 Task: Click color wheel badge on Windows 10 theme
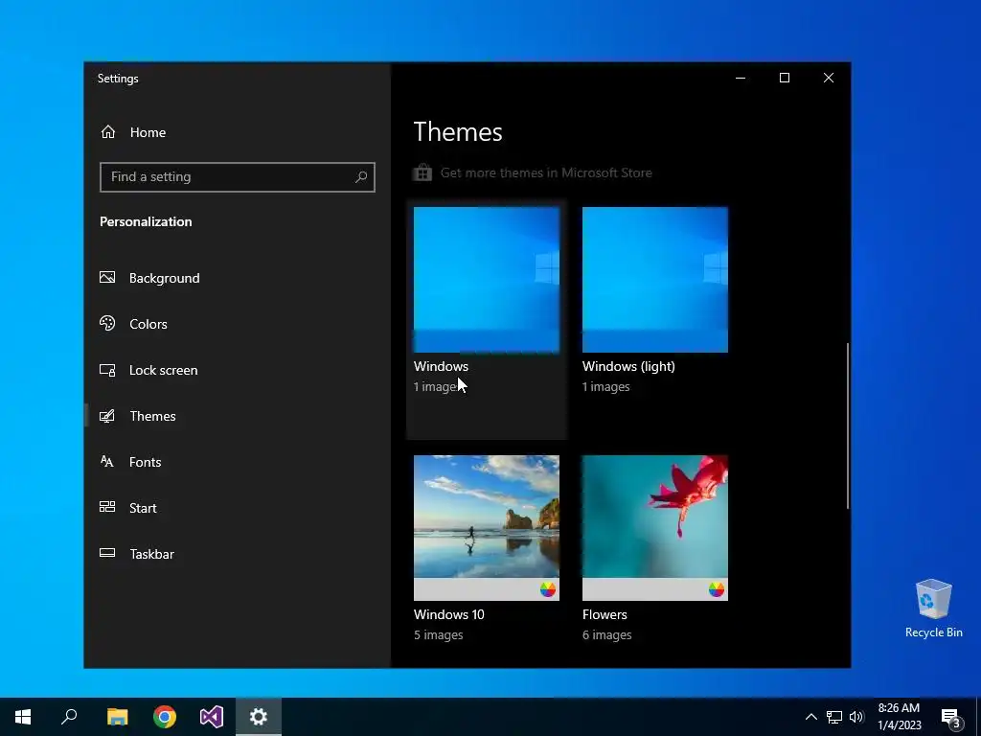tap(547, 589)
